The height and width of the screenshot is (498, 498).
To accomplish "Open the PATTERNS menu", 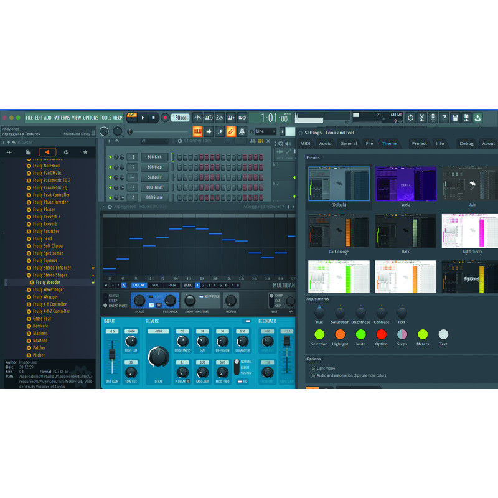I will (x=62, y=118).
